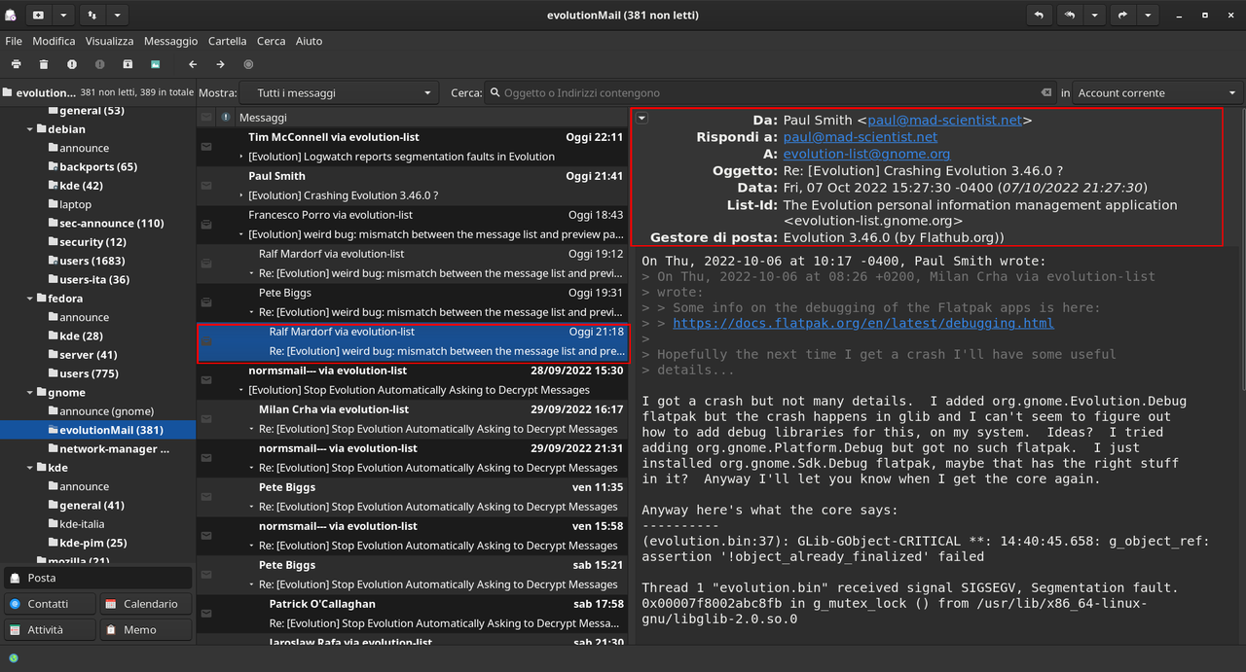The image size is (1246, 672).
Task: Clear the search field with the erase icon
Action: click(1046, 92)
